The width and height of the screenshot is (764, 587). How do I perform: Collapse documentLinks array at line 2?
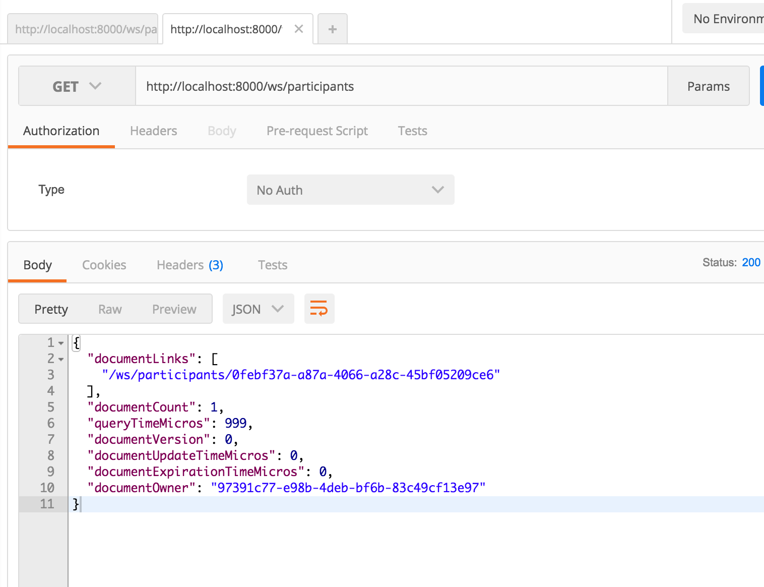coord(61,360)
